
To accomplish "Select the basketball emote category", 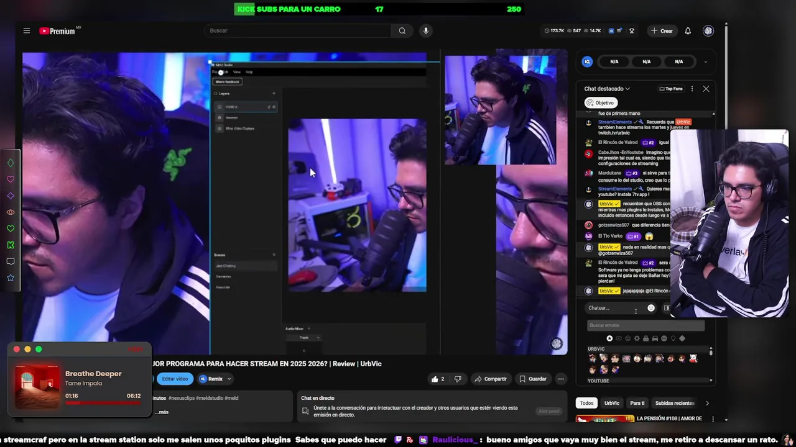I will pyautogui.click(x=664, y=338).
